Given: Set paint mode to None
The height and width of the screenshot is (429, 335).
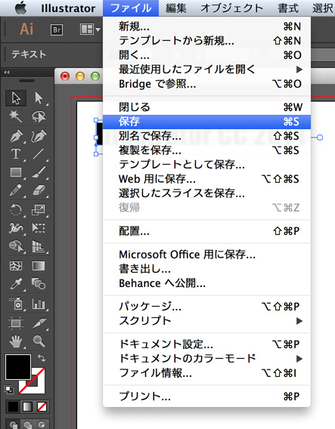Looking at the screenshot, I should (42, 406).
